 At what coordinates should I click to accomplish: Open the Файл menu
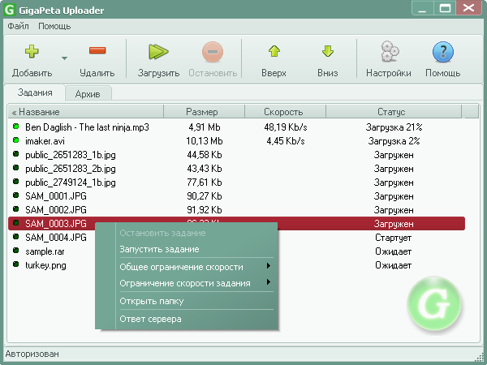pyautogui.click(x=18, y=26)
